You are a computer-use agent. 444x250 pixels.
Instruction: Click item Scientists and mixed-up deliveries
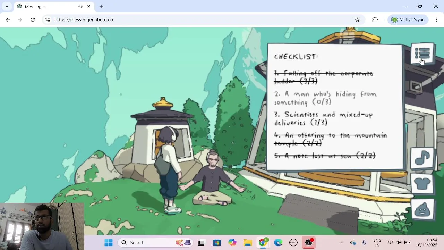tap(323, 118)
